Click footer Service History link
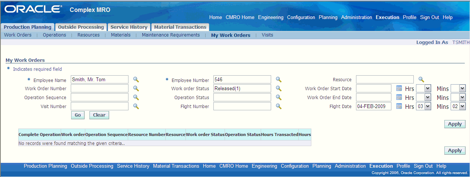 click(133, 166)
